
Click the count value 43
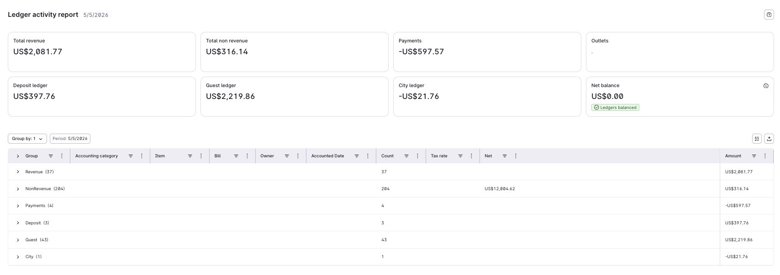click(x=384, y=240)
